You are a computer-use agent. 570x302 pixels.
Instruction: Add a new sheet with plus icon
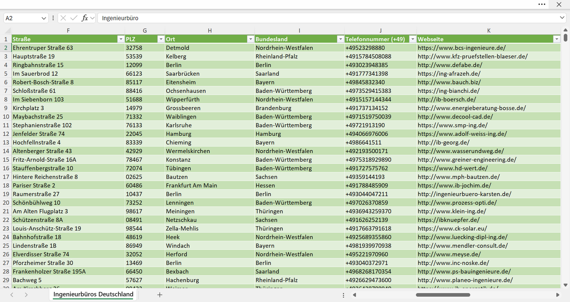[x=160, y=295]
